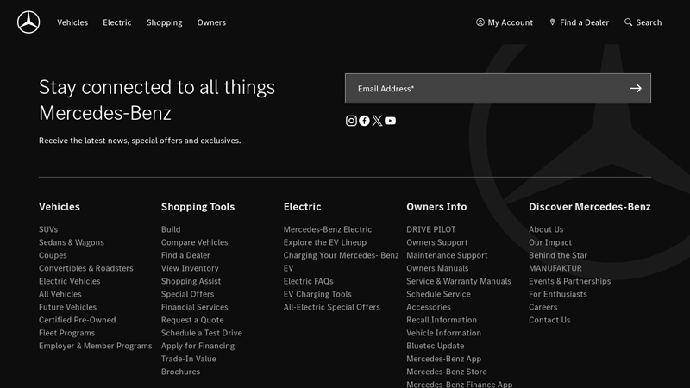
Task: Open Owners Support link
Action: (437, 242)
